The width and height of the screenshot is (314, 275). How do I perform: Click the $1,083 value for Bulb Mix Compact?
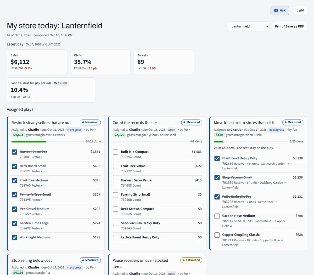coord(197,152)
